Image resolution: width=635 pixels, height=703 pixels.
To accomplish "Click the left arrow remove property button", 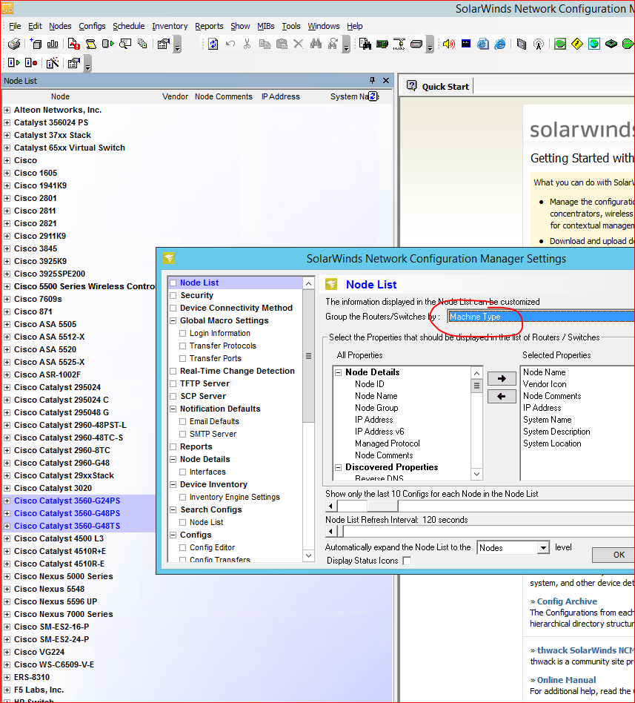I will point(502,396).
